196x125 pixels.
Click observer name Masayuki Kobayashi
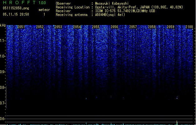tap(112, 3)
